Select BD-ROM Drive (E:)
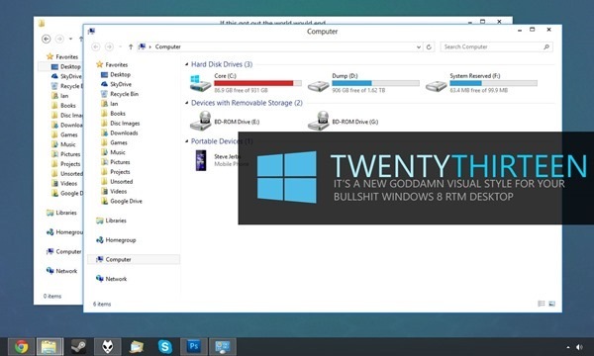This screenshot has height=356, width=594. point(225,122)
